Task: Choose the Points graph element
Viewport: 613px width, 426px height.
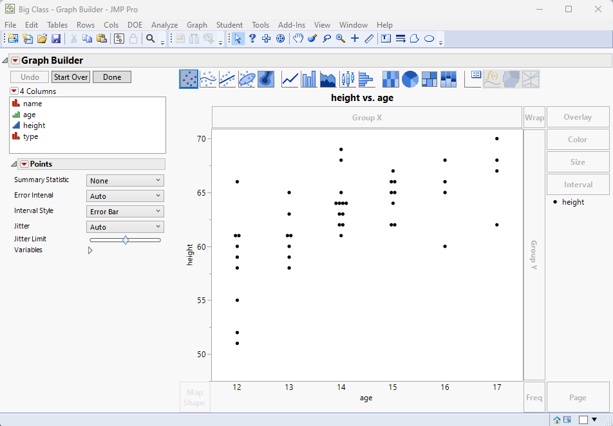Action: [189, 79]
